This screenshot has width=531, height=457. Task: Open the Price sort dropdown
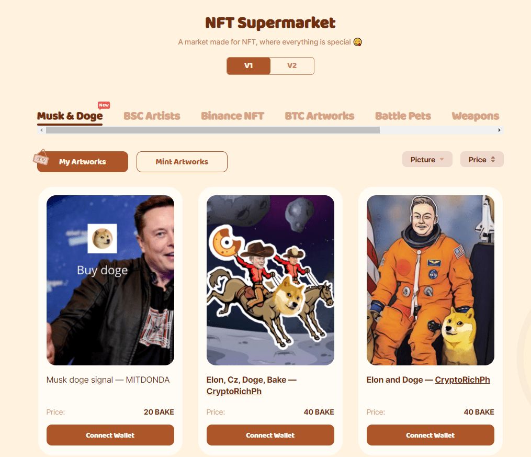click(482, 160)
